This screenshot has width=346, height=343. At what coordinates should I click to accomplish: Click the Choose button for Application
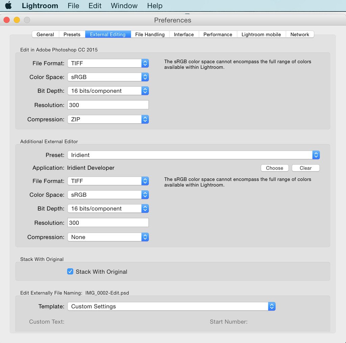click(x=274, y=168)
